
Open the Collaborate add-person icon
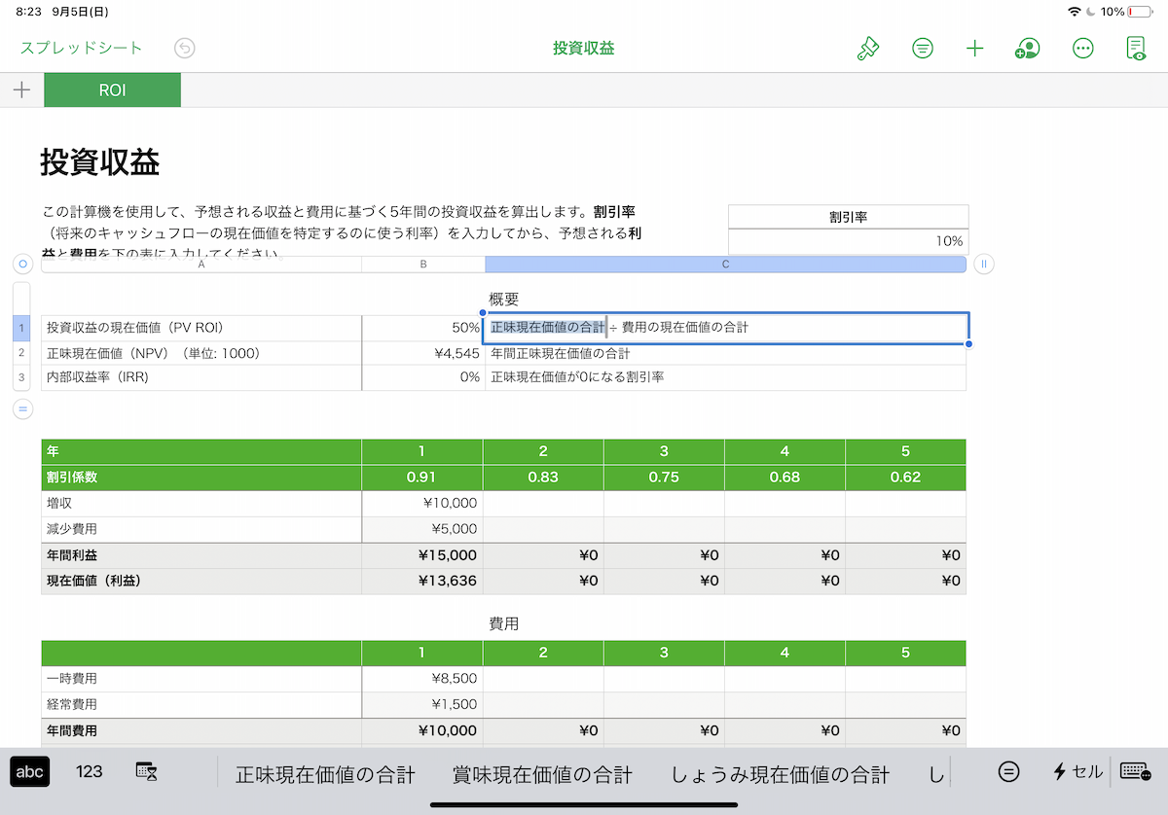click(x=1027, y=48)
